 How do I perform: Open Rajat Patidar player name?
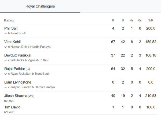[x=15, y=69]
